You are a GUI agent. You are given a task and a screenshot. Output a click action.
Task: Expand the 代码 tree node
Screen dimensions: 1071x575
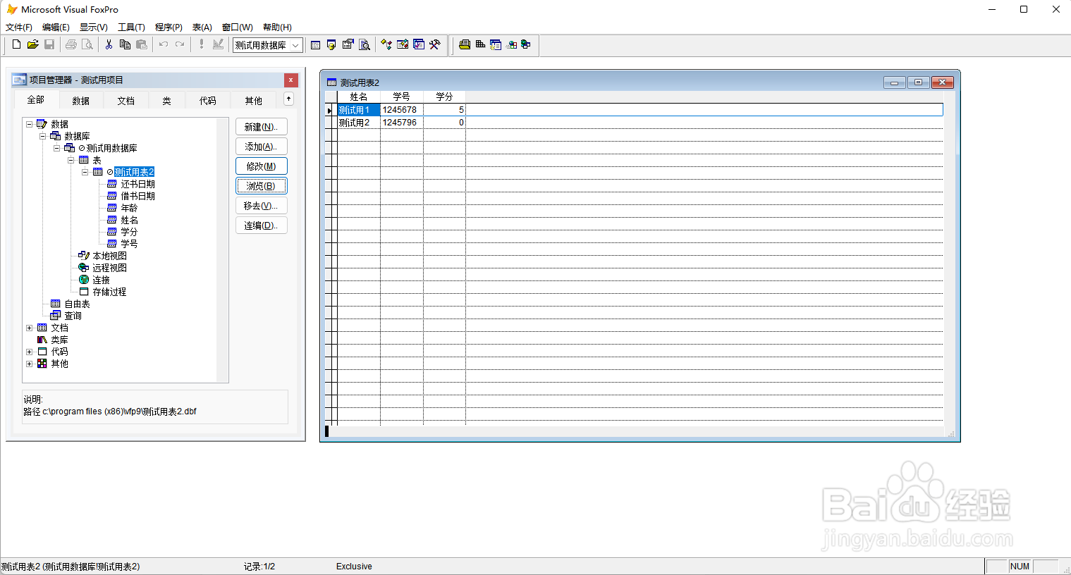tap(29, 352)
